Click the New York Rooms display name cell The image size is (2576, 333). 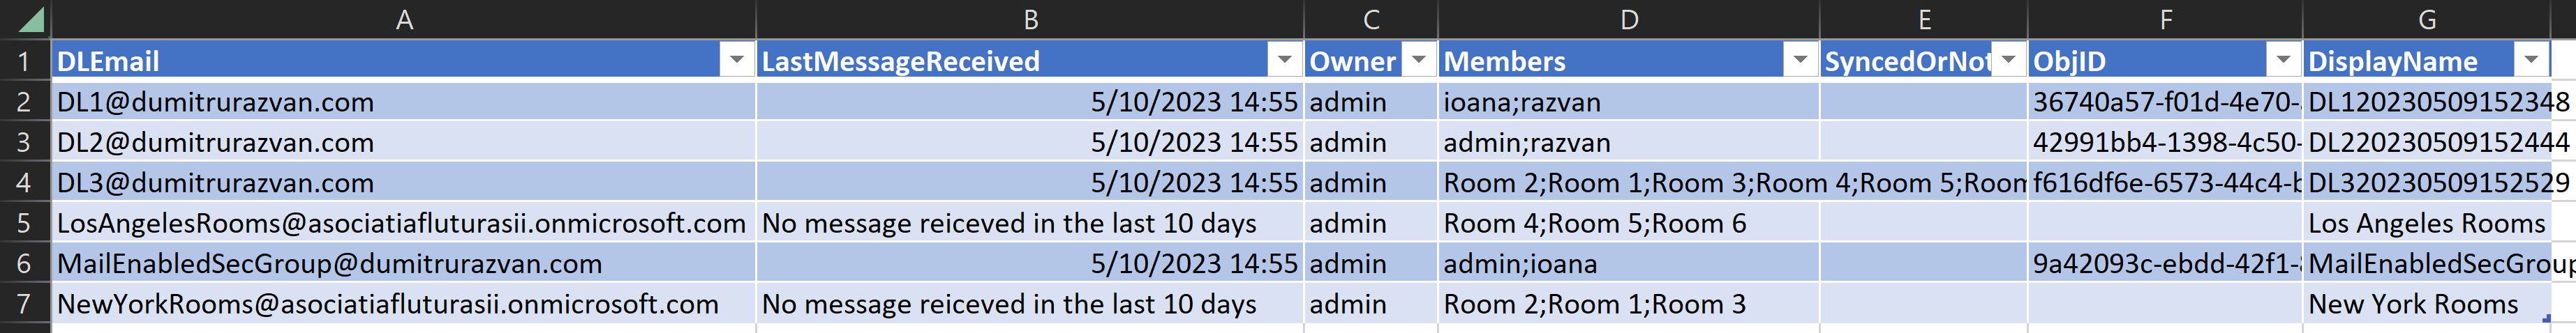2427,303
